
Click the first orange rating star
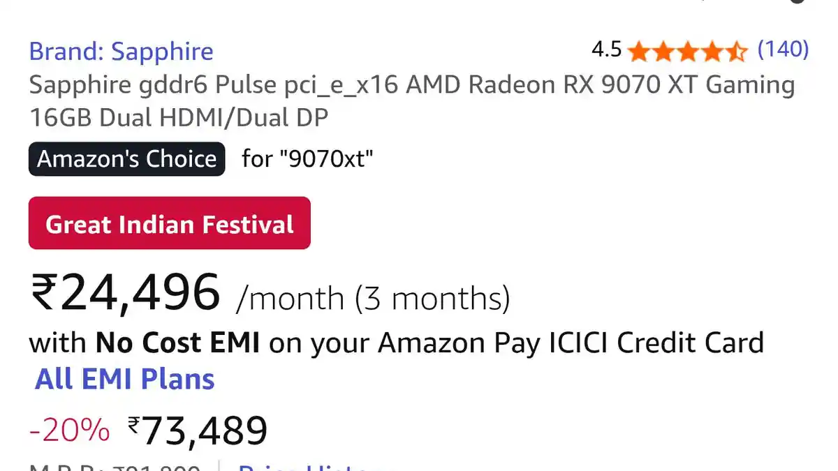[x=638, y=51]
